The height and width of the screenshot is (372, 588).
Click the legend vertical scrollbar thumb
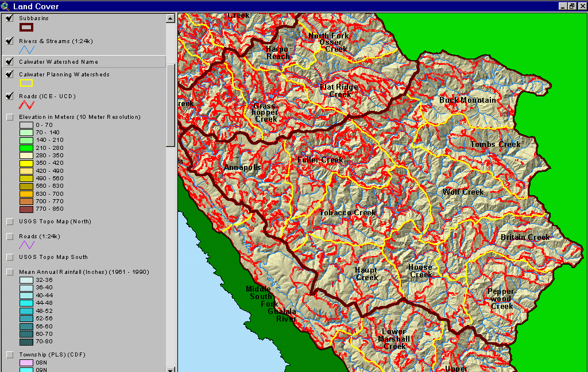coord(170,105)
